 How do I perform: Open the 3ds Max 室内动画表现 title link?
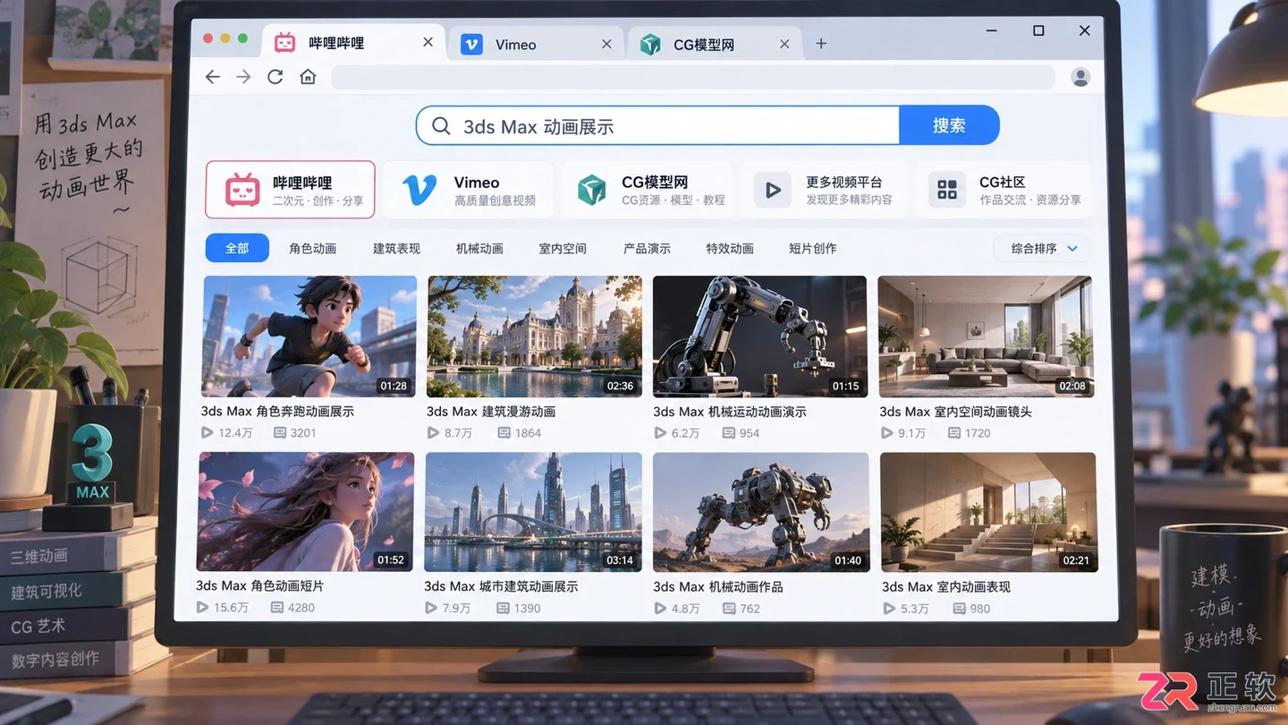coord(946,586)
